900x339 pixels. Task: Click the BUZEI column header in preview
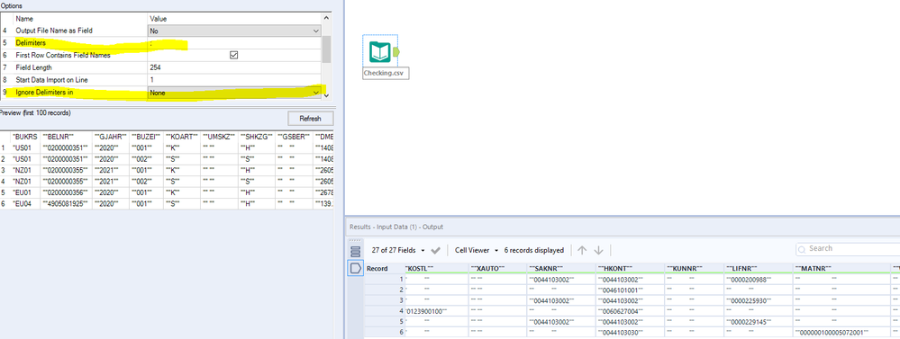pyautogui.click(x=146, y=137)
